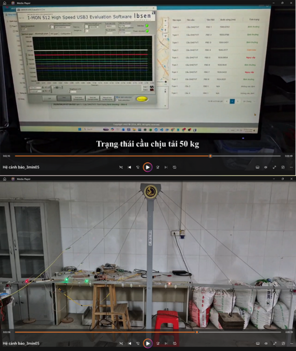Open volume control in the top player

pos(266,167)
